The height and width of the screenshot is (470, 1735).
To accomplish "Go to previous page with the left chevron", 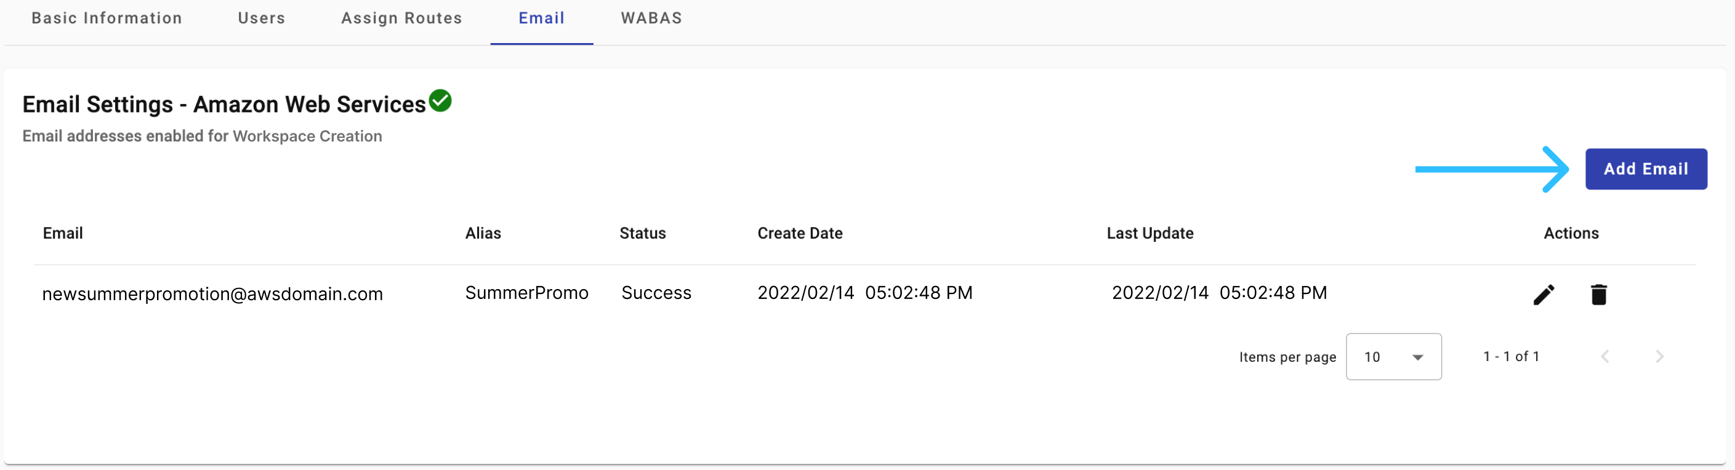I will (1605, 356).
